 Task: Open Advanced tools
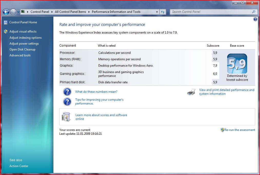(x=20, y=55)
